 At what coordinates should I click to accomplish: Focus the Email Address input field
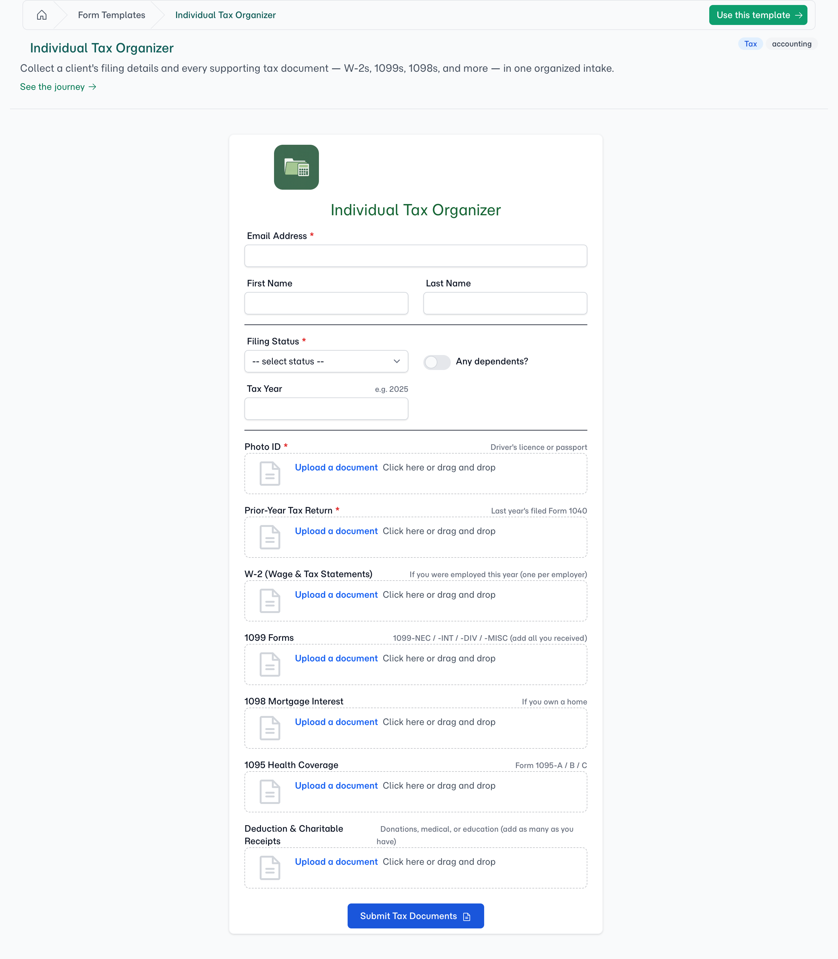tap(415, 256)
